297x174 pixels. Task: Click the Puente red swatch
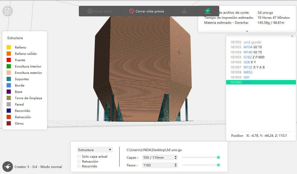[x=9, y=60]
